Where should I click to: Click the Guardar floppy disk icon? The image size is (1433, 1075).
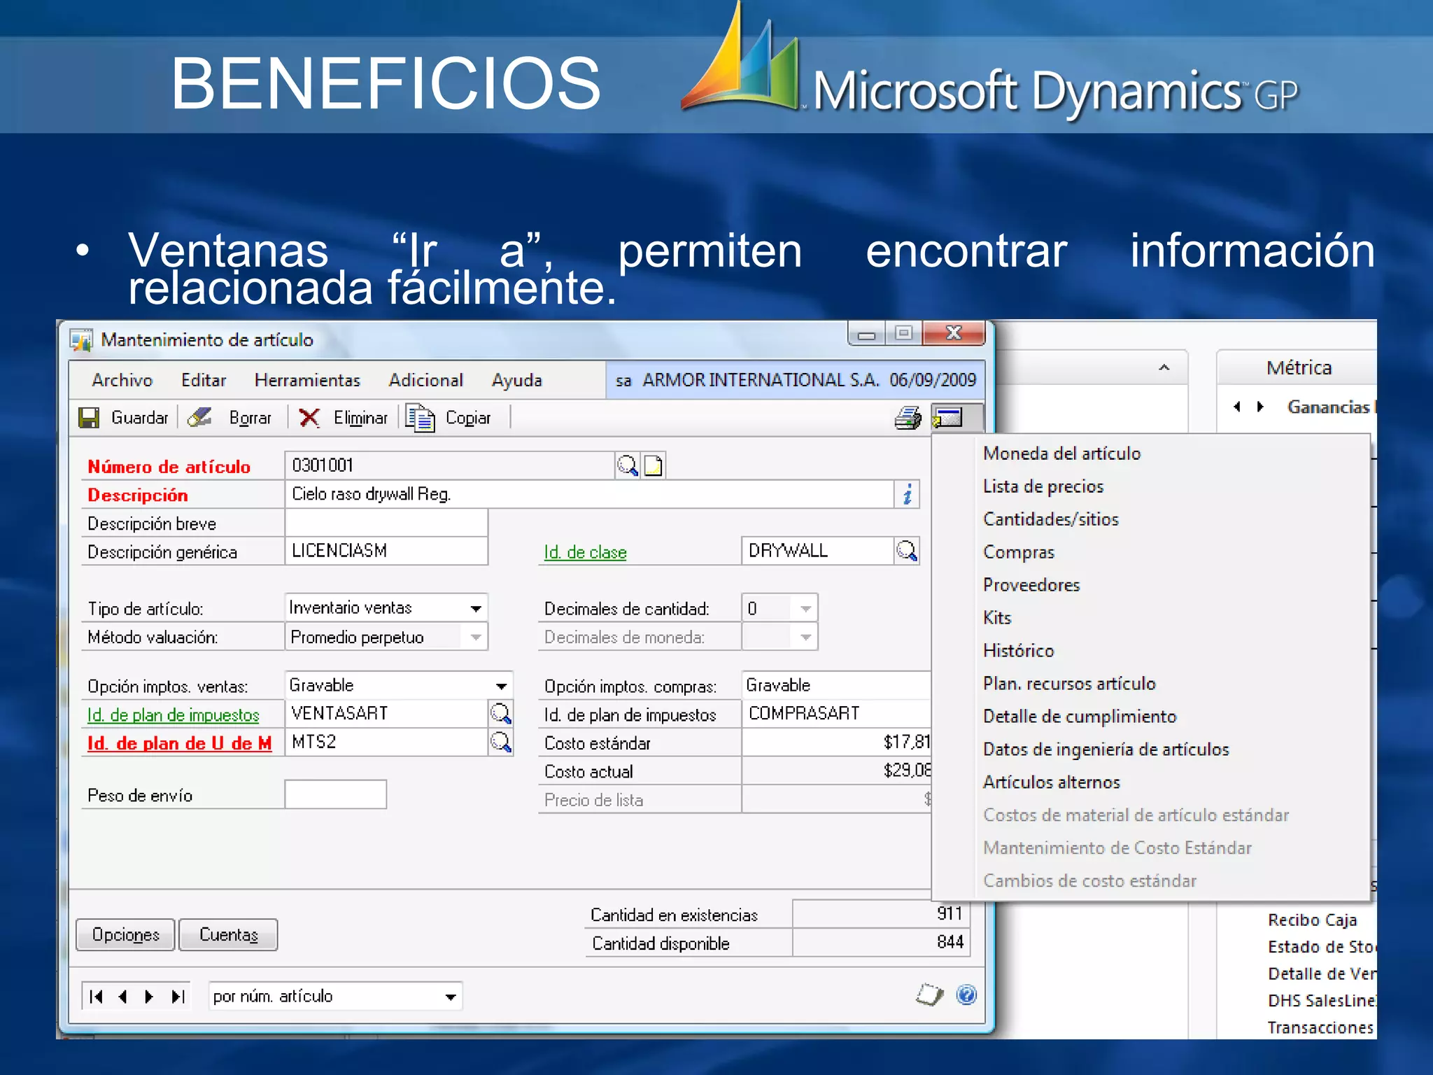(89, 418)
